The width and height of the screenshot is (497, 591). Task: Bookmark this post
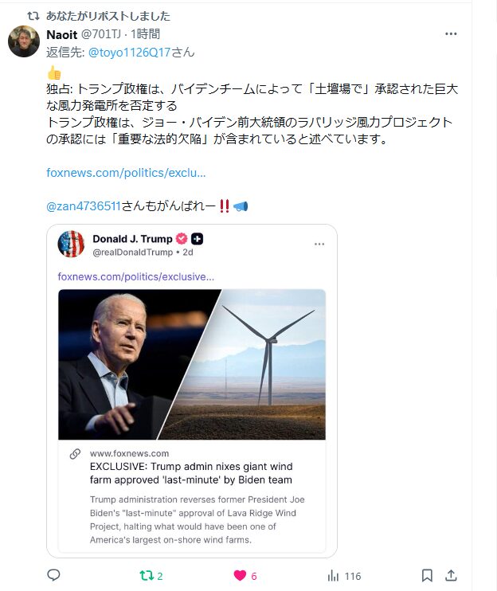pos(427,576)
